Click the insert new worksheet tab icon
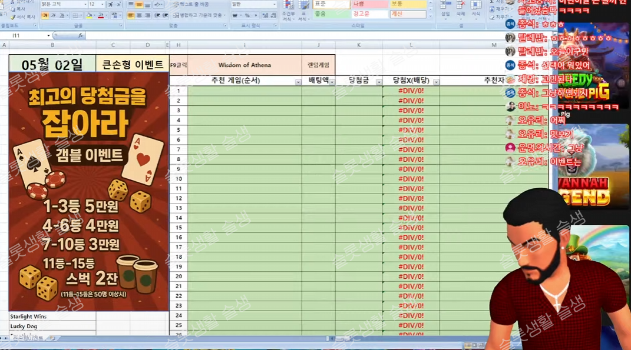The height and width of the screenshot is (350, 631). [52, 338]
